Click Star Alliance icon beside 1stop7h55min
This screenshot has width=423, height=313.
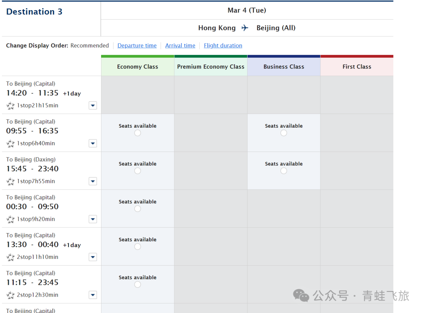[x=11, y=182]
